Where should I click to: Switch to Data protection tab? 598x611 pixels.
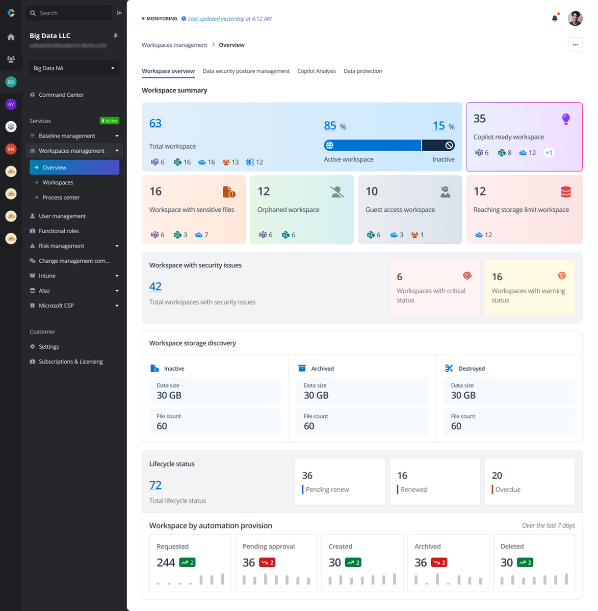(362, 71)
